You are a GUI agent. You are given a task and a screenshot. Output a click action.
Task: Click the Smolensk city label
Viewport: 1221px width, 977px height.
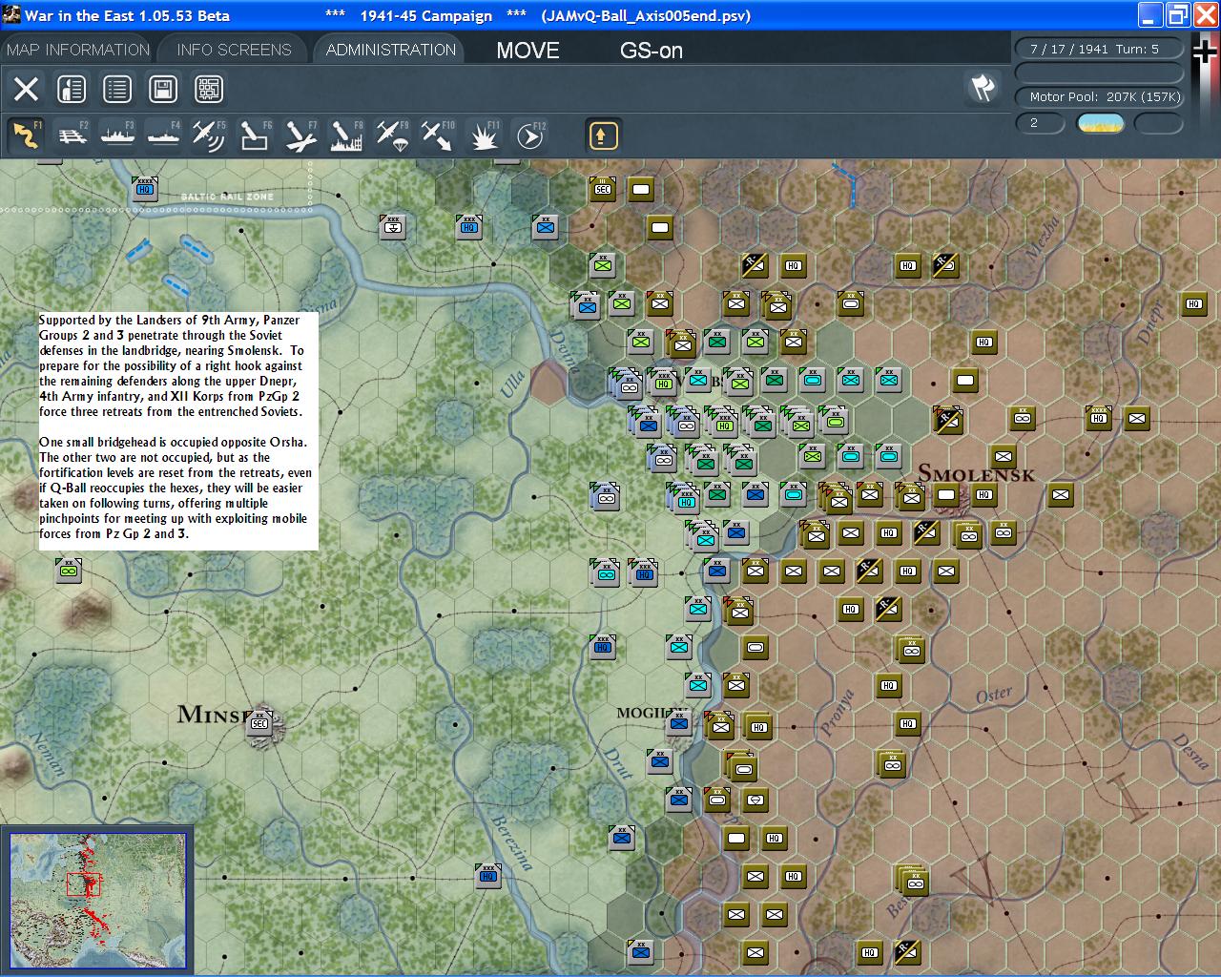click(x=976, y=474)
